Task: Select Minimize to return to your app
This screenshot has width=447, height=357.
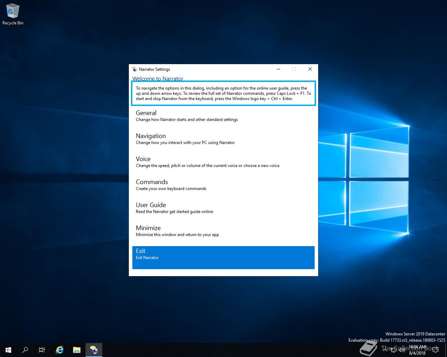Action: tap(223, 235)
